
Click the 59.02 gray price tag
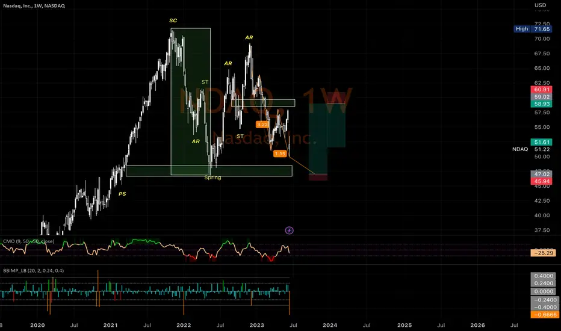(x=542, y=97)
